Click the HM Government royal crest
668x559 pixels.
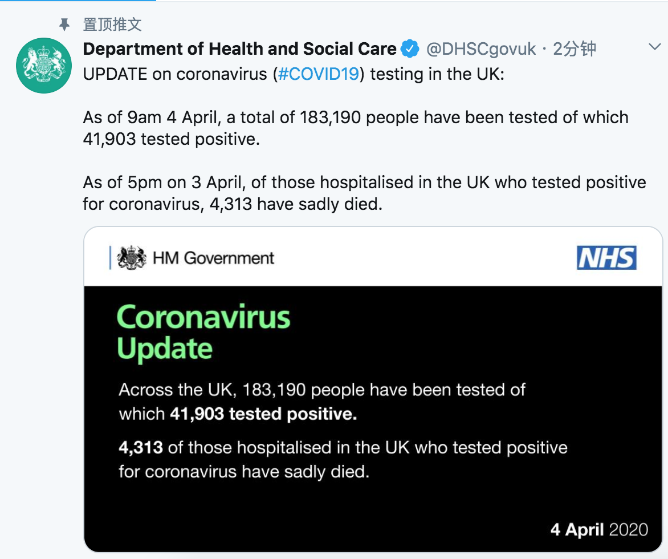pos(131,257)
